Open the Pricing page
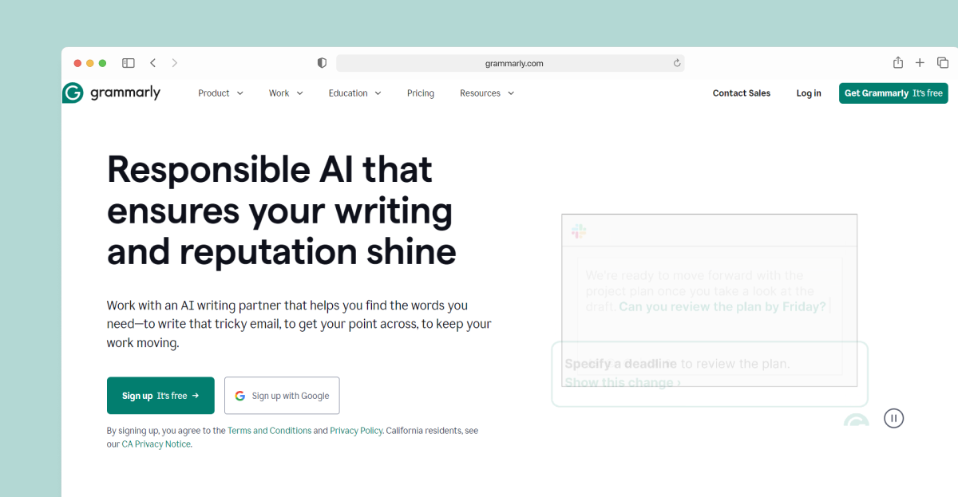 [421, 93]
